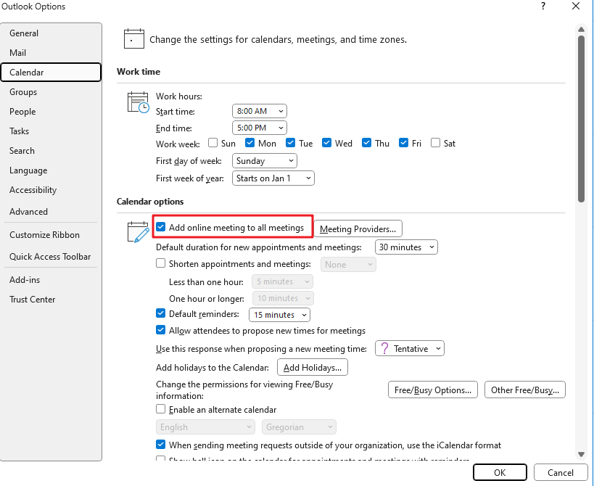This screenshot has height=486, width=594.
Task: Open the Default reminders 15 minutes dropdown
Action: click(279, 315)
